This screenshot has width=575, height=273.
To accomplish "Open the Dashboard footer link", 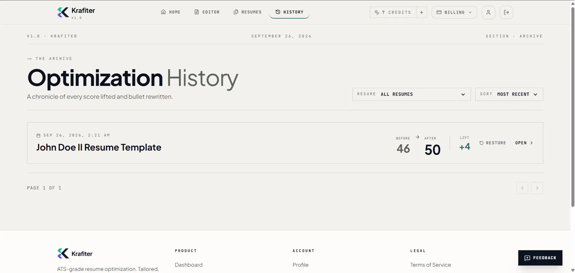I will [x=189, y=265].
